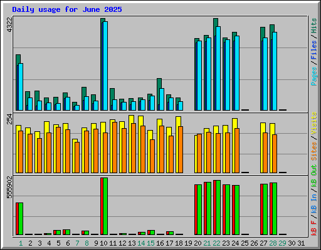Click day 22 on the x-axis
The image size is (321, 250).
216,243
